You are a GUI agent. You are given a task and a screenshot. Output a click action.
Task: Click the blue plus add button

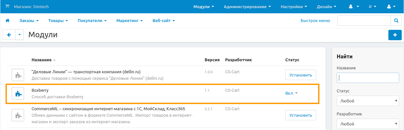(x=395, y=35)
